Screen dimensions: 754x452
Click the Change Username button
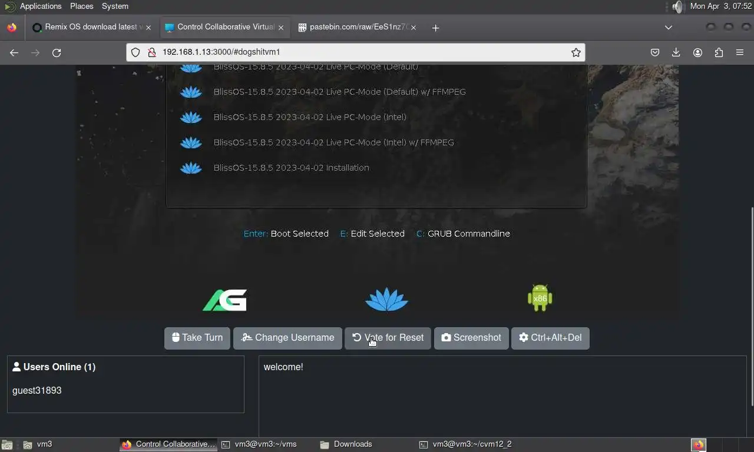pos(287,338)
